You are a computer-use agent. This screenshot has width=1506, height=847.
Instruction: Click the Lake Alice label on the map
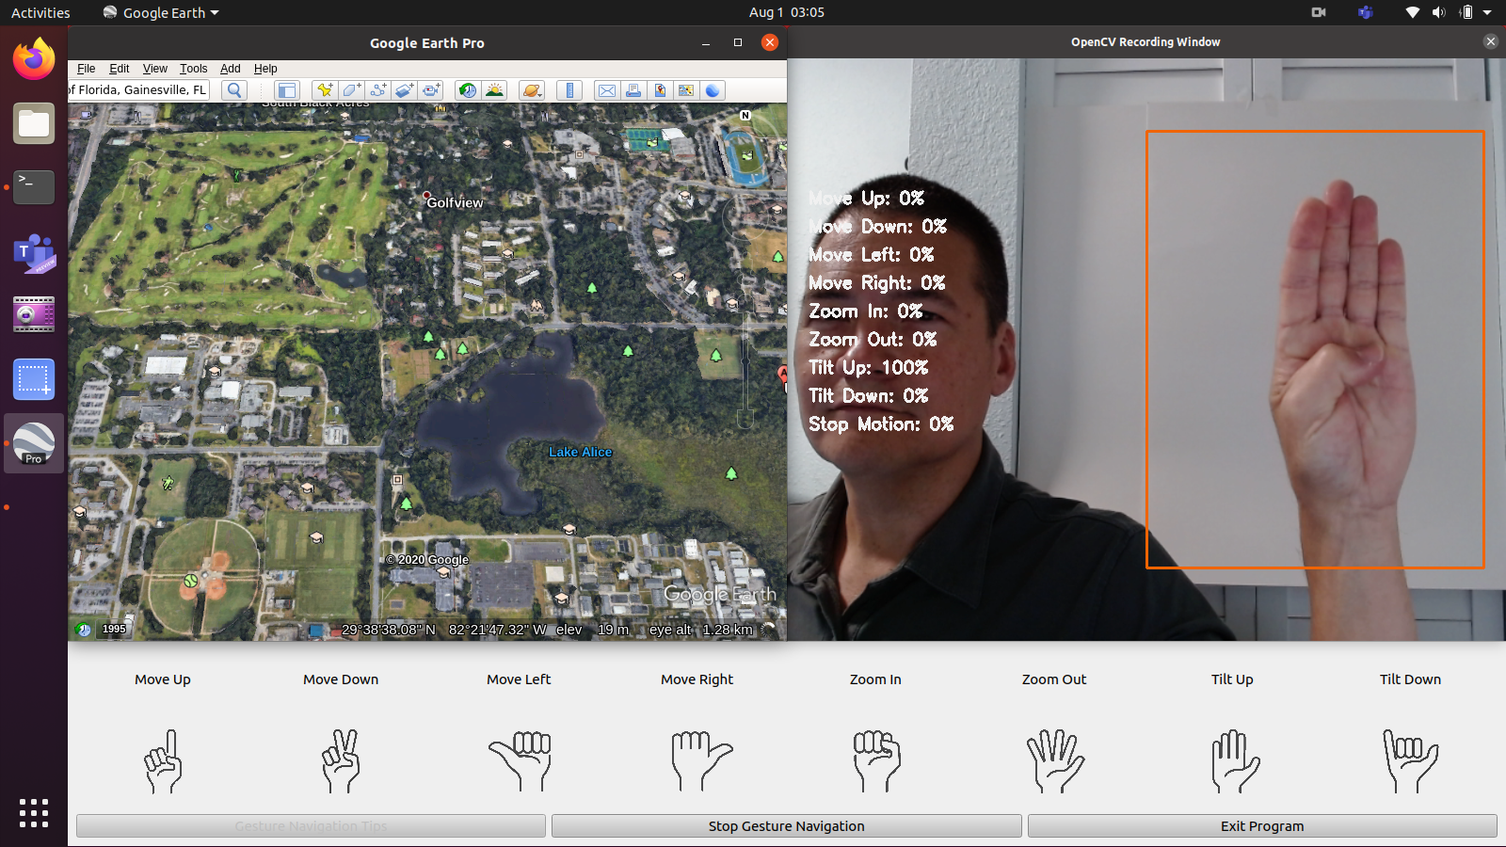(581, 452)
